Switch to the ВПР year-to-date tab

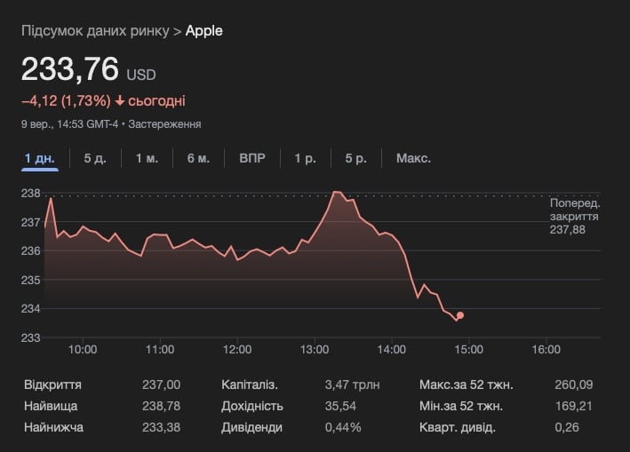tap(251, 158)
